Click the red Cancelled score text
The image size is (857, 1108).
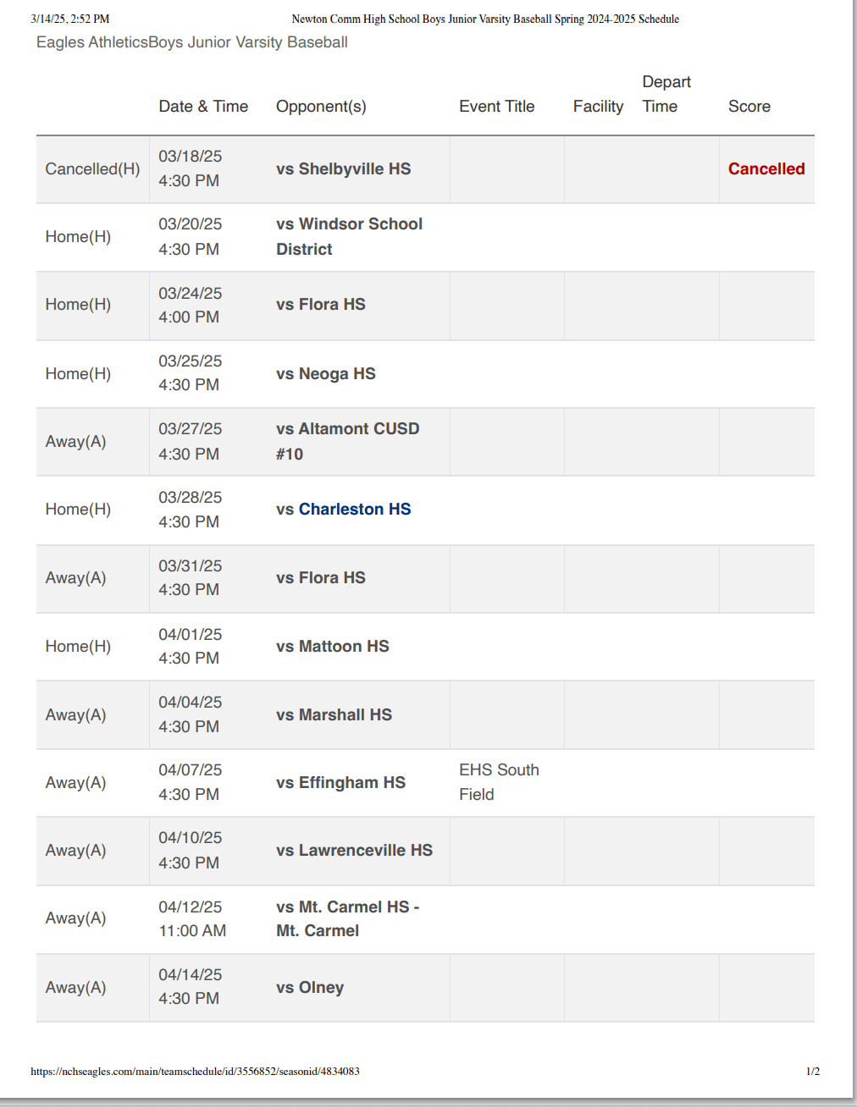(x=766, y=168)
